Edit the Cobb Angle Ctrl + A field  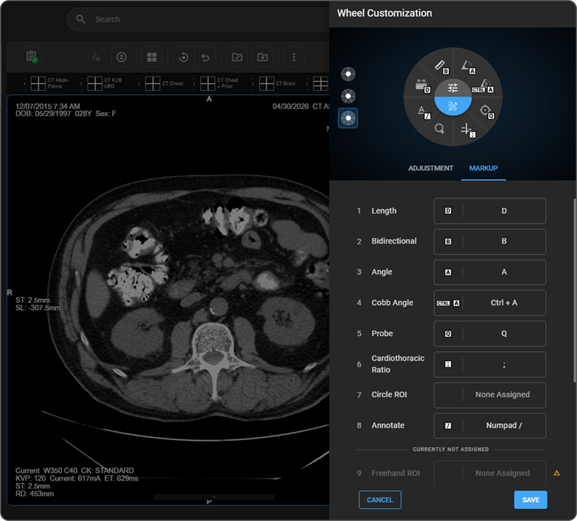tap(490, 303)
